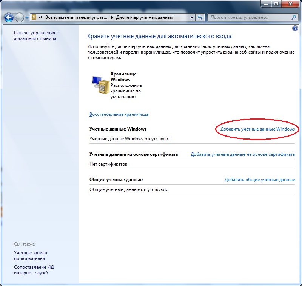Click the Control Panel icon in address bar
The width and height of the screenshot is (302, 286).
click(x=34, y=17)
